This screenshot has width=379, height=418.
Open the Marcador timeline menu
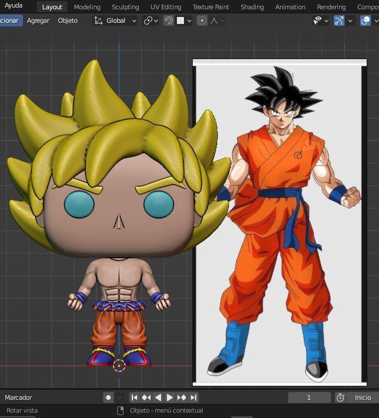18,398
